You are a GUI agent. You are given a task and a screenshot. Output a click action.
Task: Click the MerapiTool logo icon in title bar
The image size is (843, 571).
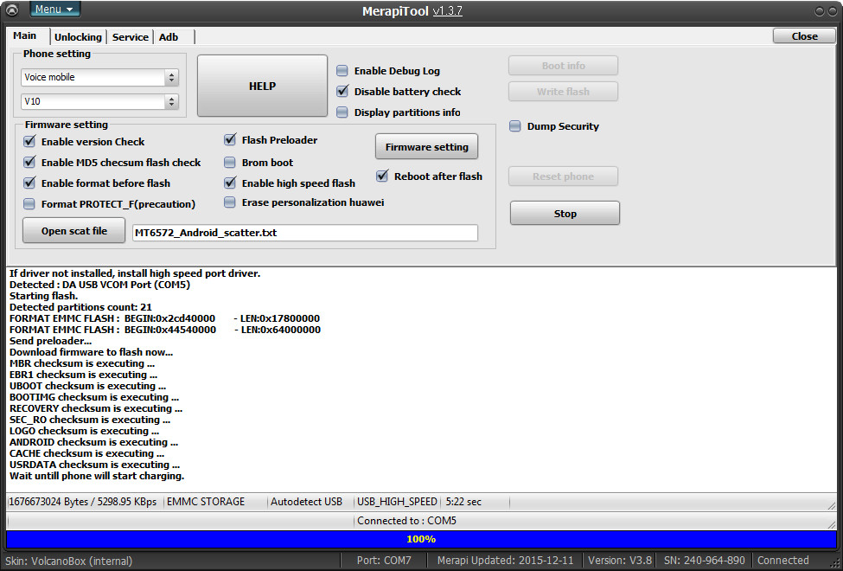tap(12, 10)
